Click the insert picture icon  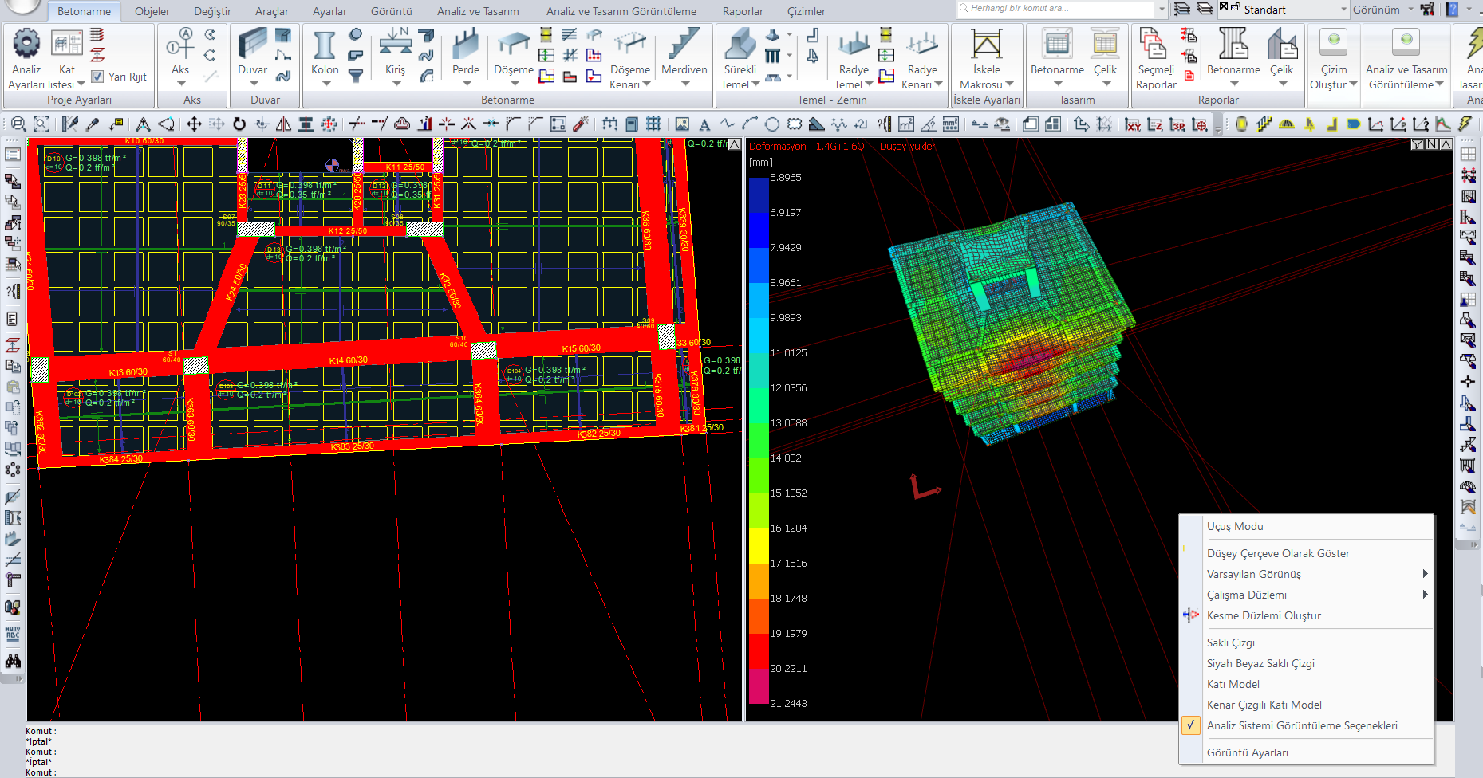tap(682, 124)
